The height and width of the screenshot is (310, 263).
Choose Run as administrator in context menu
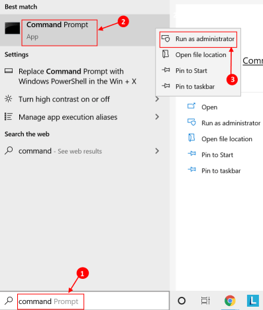pos(198,39)
